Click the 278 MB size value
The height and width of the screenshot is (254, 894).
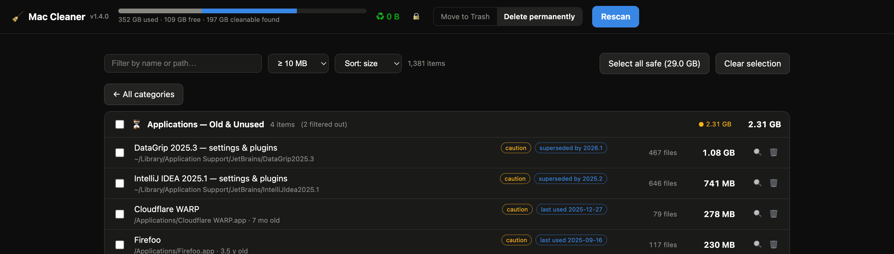click(x=719, y=214)
